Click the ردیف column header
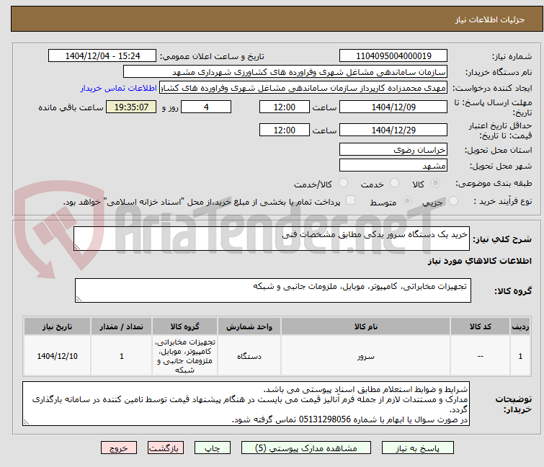 [520, 326]
